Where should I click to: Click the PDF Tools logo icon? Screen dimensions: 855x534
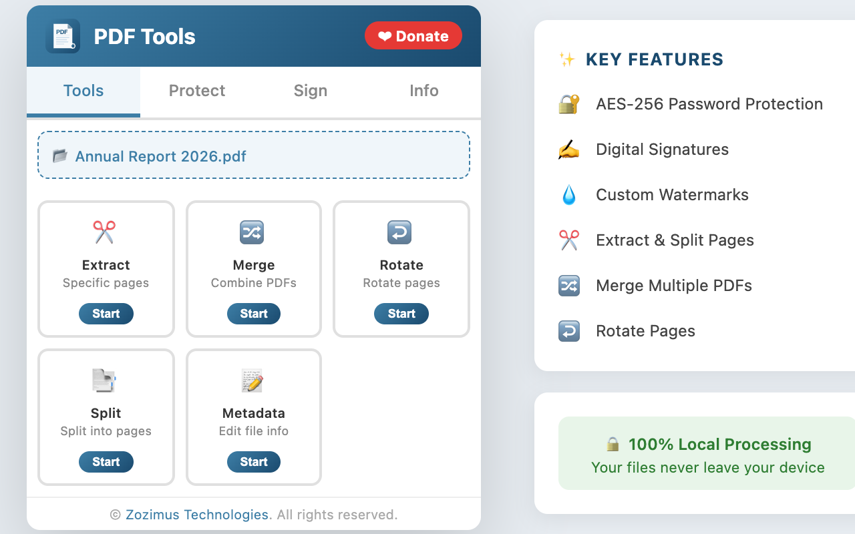(63, 36)
